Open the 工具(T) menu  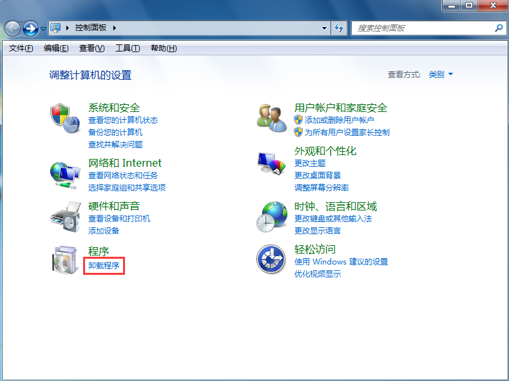coord(128,48)
